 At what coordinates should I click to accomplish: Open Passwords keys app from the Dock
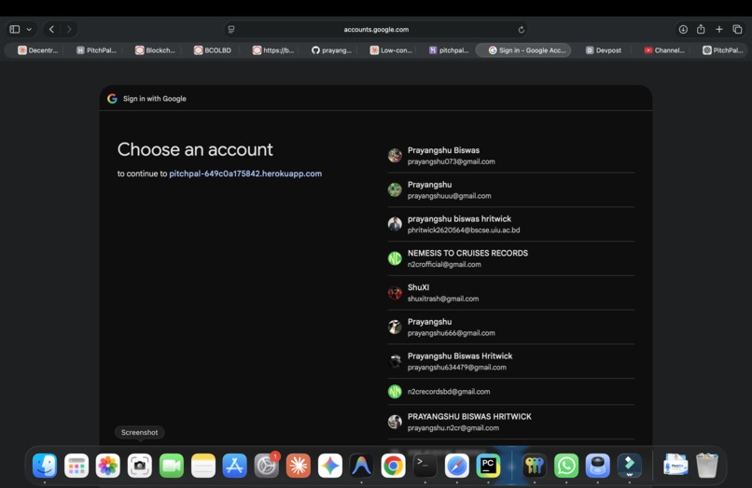(535, 466)
